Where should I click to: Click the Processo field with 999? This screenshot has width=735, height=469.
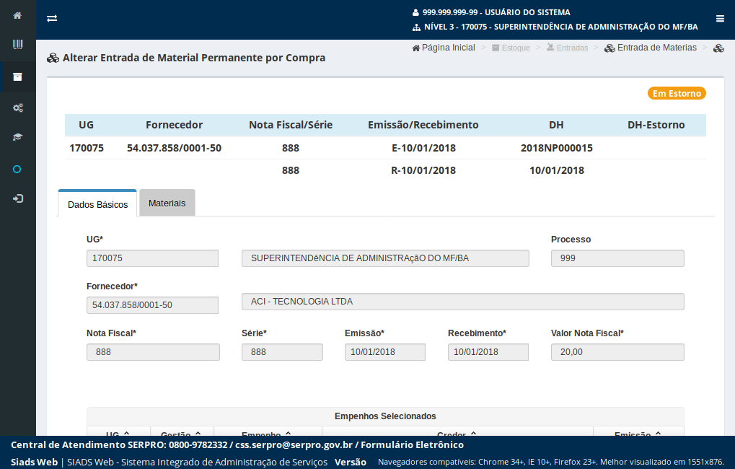pos(617,258)
